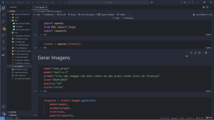214x120 pixels.
Task: Click Clear All Outputs
Action: [87, 15]
